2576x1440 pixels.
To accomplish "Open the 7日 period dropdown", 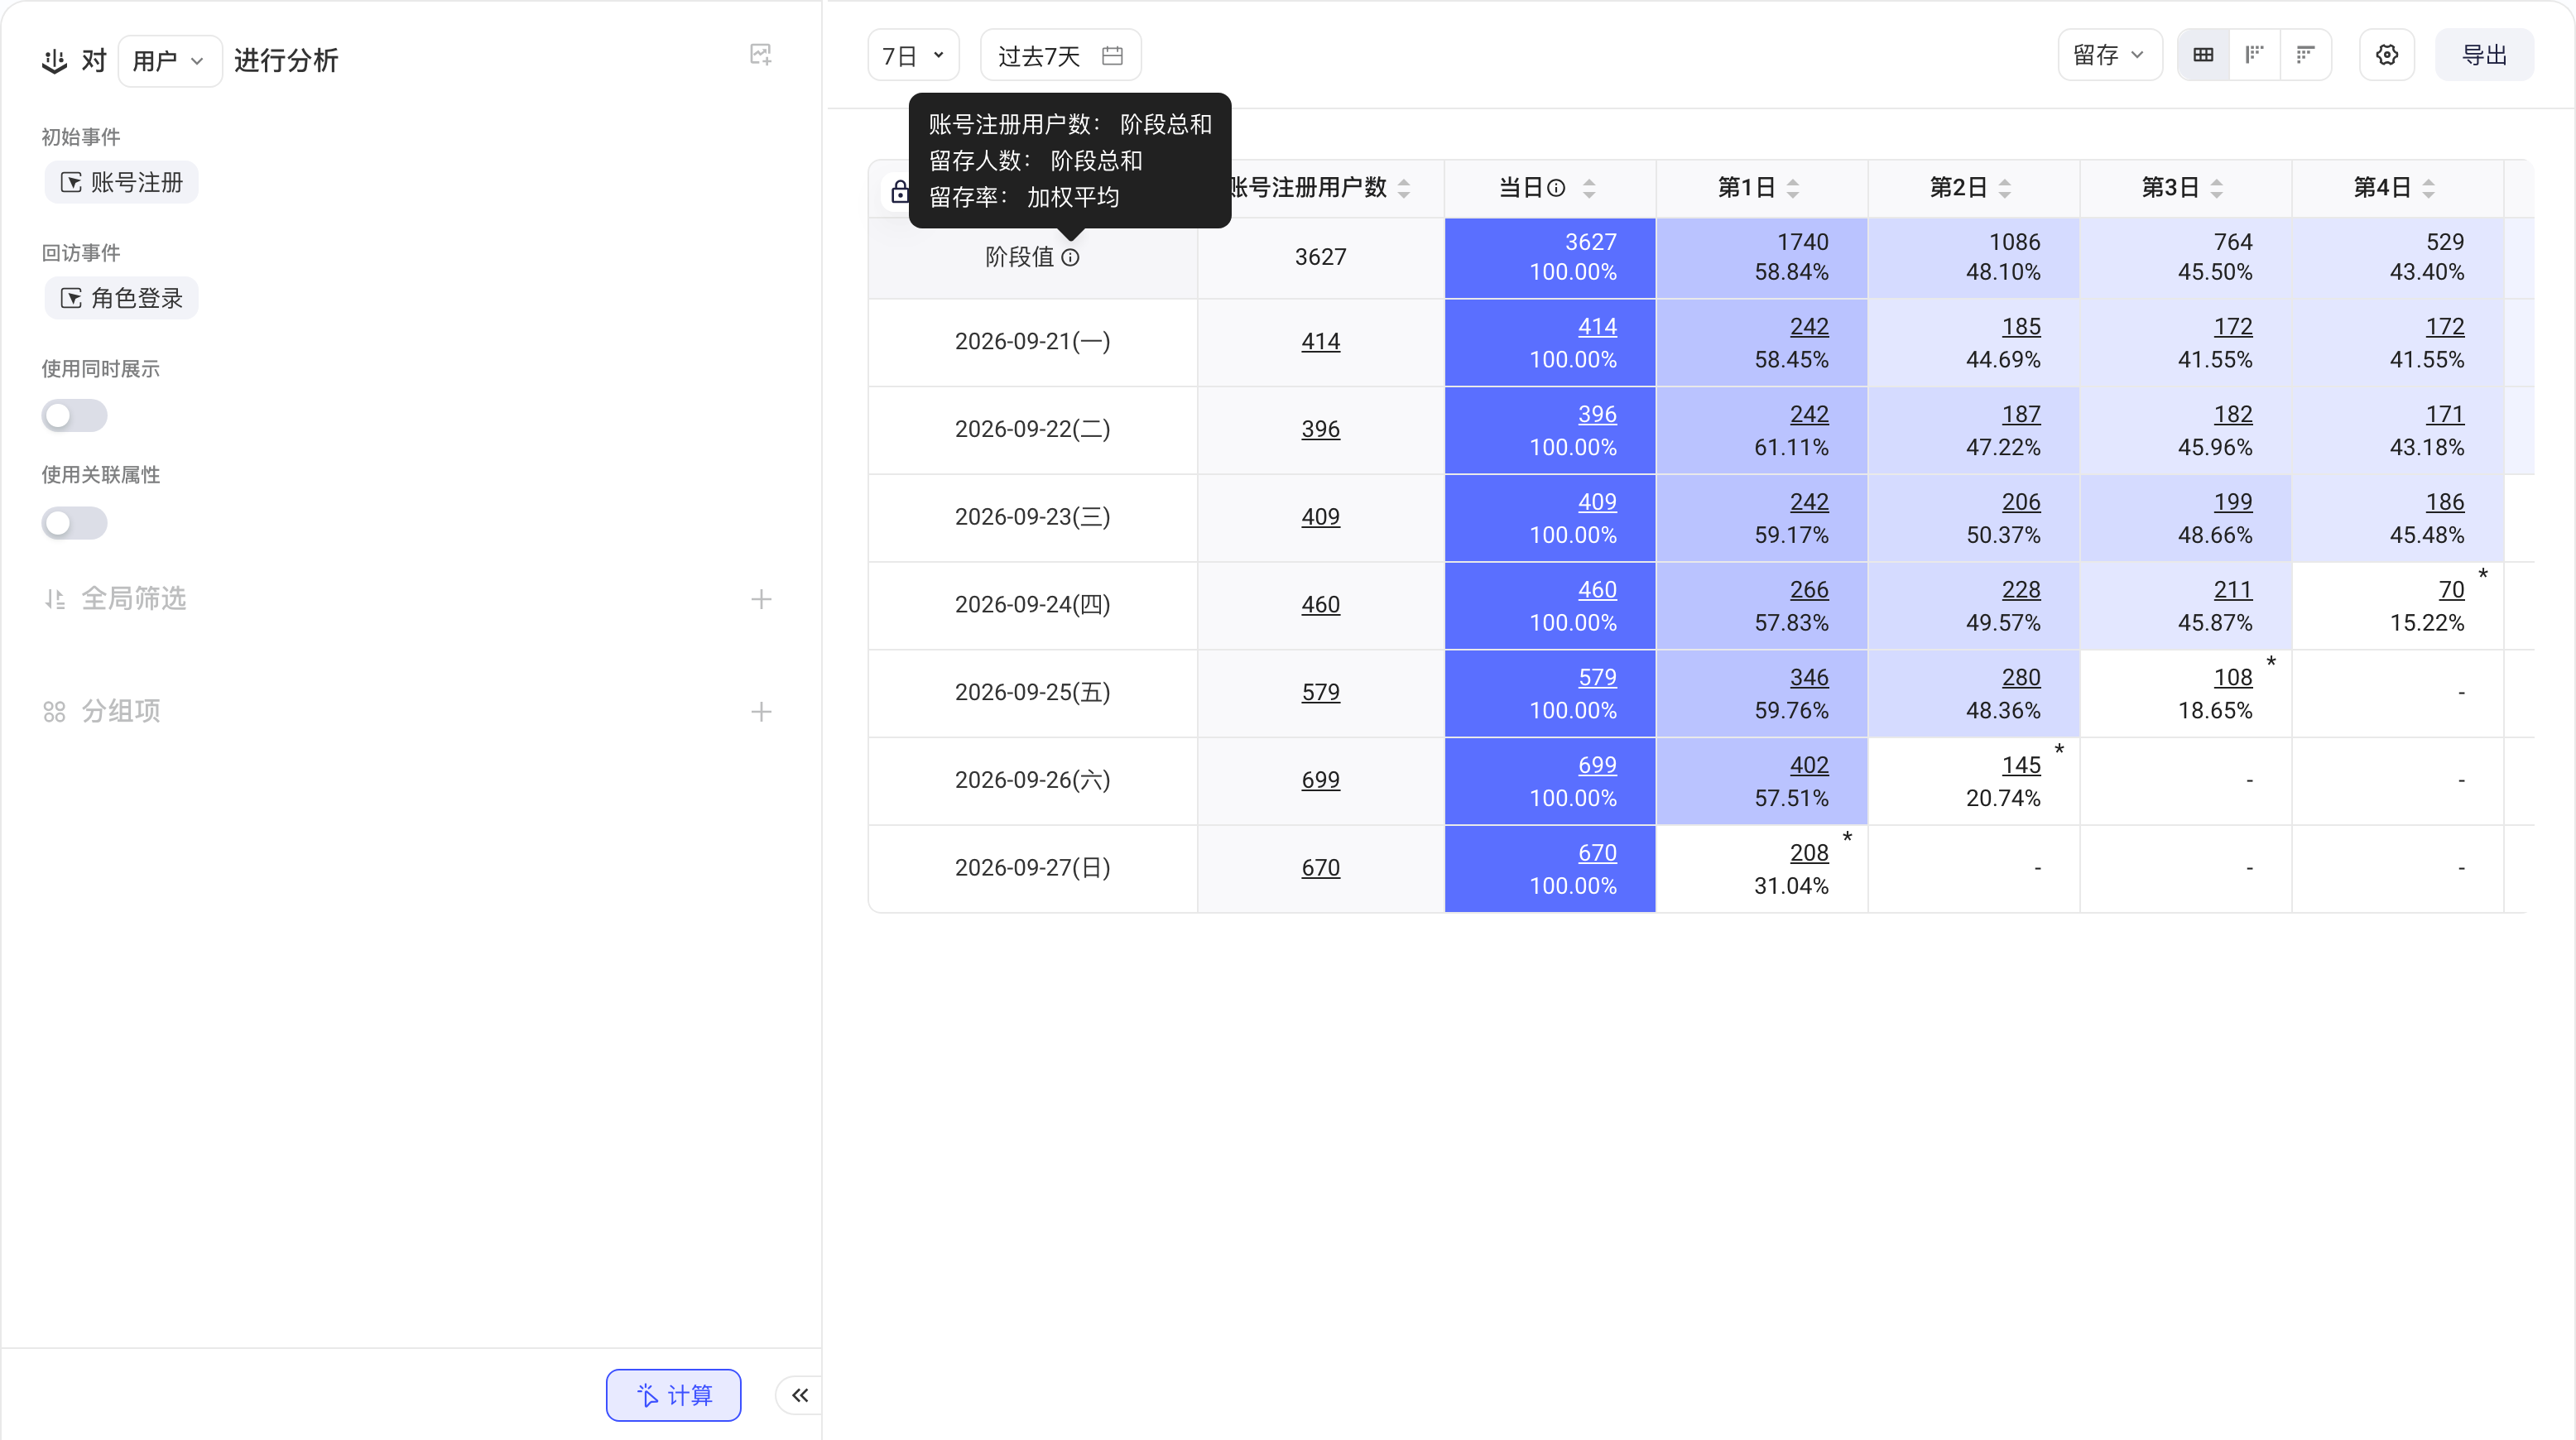I will pyautogui.click(x=913, y=55).
